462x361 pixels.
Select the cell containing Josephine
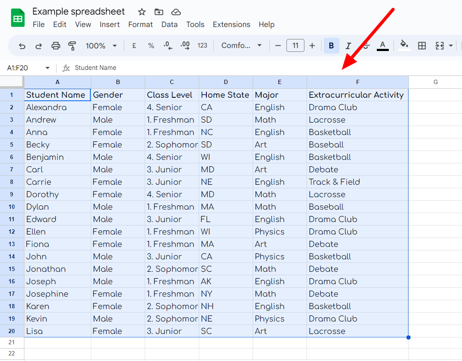tap(57, 294)
